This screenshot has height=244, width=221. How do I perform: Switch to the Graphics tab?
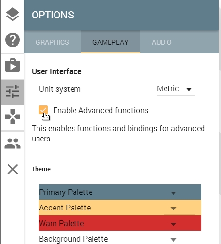(x=52, y=42)
